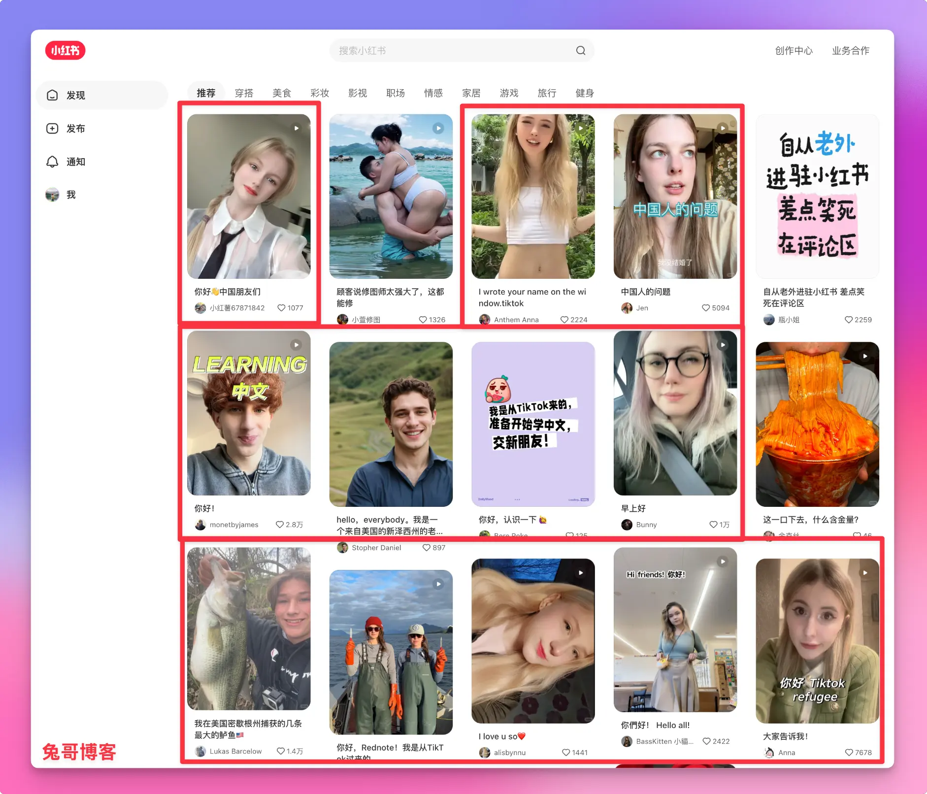Open the Hi friends! 你好! video thumbnail
Screen dimensions: 927x794
(x=675, y=629)
